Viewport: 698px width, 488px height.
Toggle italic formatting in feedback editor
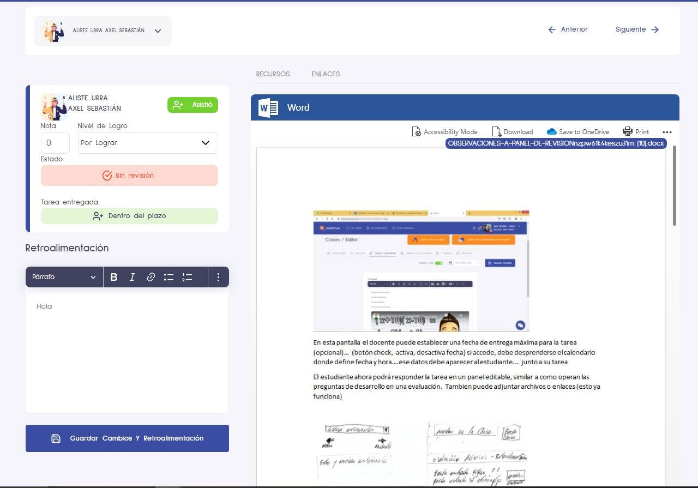point(132,277)
